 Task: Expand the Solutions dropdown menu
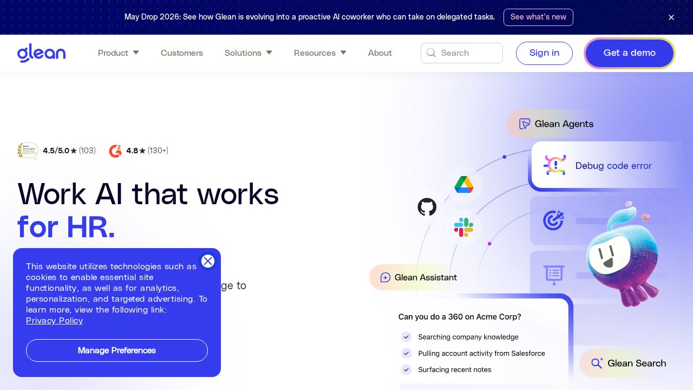click(249, 53)
